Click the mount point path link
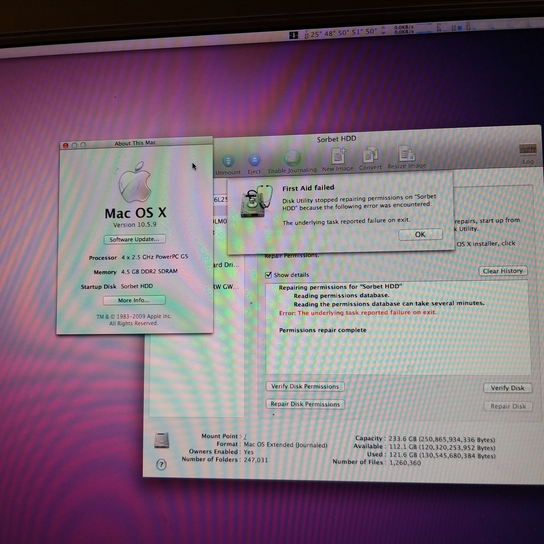The height and width of the screenshot is (544, 544). tap(245, 436)
